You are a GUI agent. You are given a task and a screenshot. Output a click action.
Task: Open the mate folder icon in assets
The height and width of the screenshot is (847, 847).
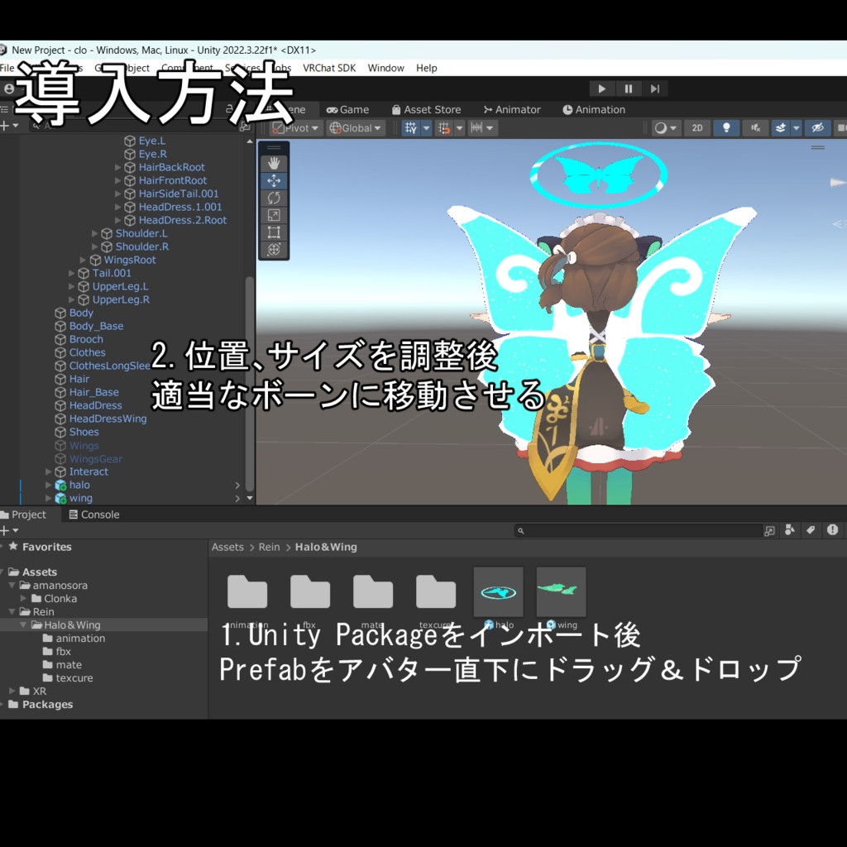pyautogui.click(x=373, y=592)
